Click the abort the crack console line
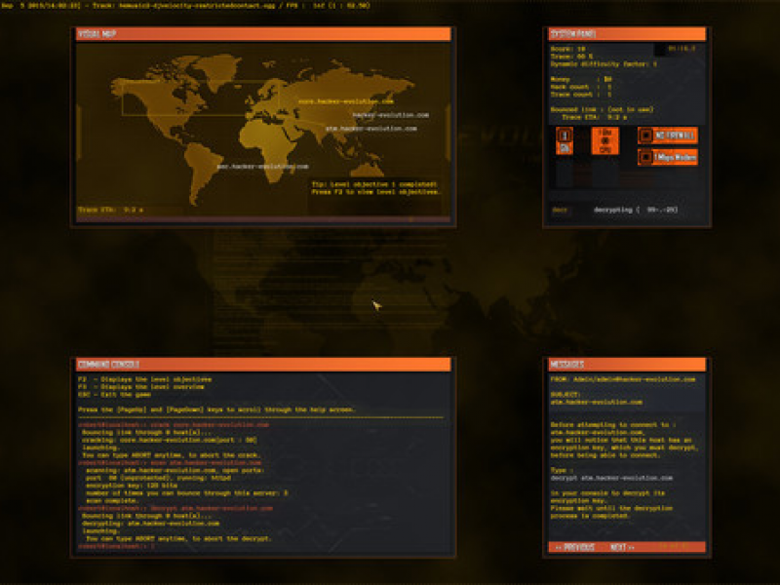This screenshot has height=585, width=780. coord(172,455)
